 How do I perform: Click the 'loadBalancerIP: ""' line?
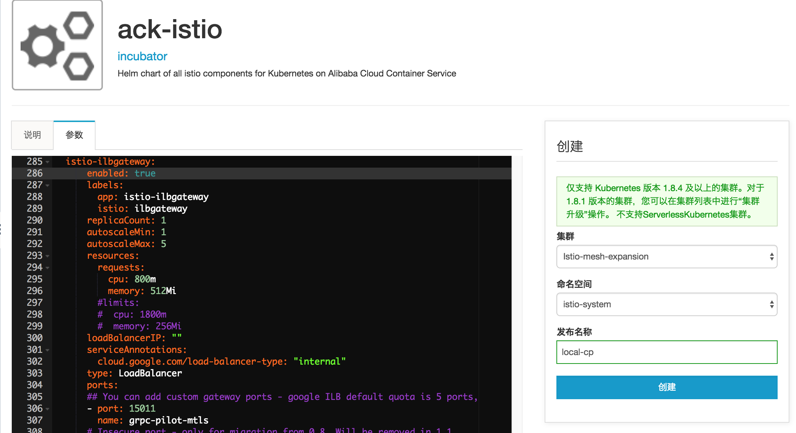click(134, 338)
